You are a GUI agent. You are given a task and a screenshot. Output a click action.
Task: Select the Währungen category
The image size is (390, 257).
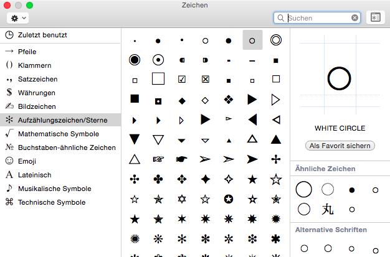[x=60, y=93]
